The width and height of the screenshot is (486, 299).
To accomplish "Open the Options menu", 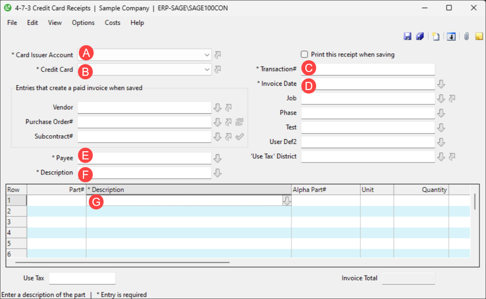I will tap(83, 22).
